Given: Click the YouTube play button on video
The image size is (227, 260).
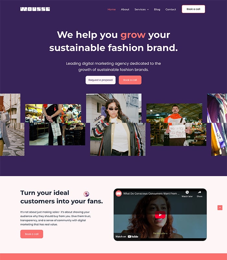Looking at the screenshot, I should (x=160, y=215).
